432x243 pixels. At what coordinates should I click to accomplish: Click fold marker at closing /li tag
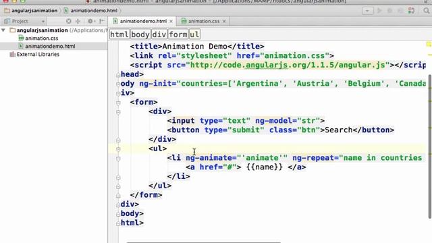tap(118, 177)
